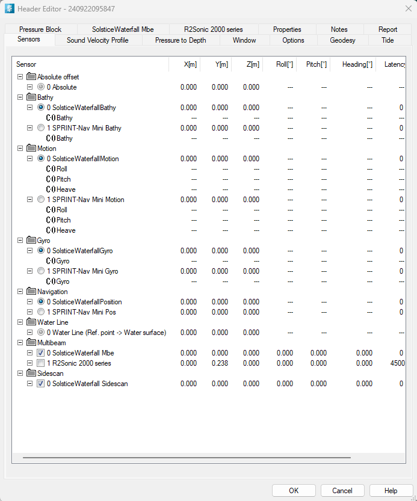Collapse the Navigation tree group
This screenshot has width=417, height=501.
click(20, 291)
